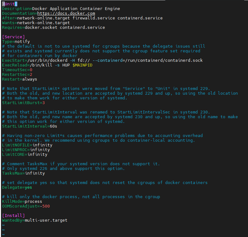Click the KillMode=process line
Viewport: 248px width, 237px height.
(22, 202)
